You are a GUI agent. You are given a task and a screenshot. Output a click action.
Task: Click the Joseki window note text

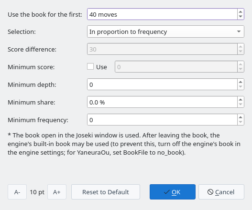124,144
